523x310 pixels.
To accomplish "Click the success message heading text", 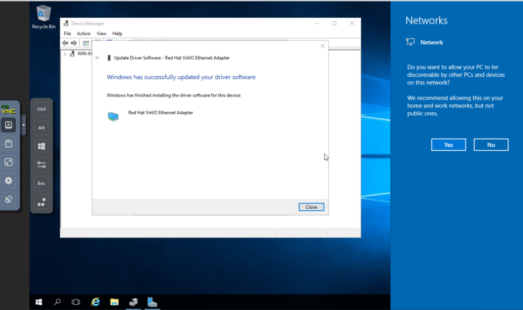I will tap(181, 77).
